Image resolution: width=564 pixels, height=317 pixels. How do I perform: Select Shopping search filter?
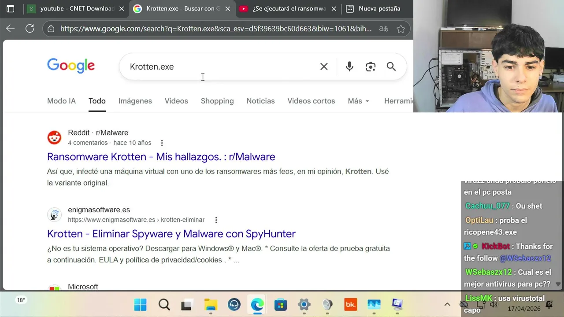(217, 101)
